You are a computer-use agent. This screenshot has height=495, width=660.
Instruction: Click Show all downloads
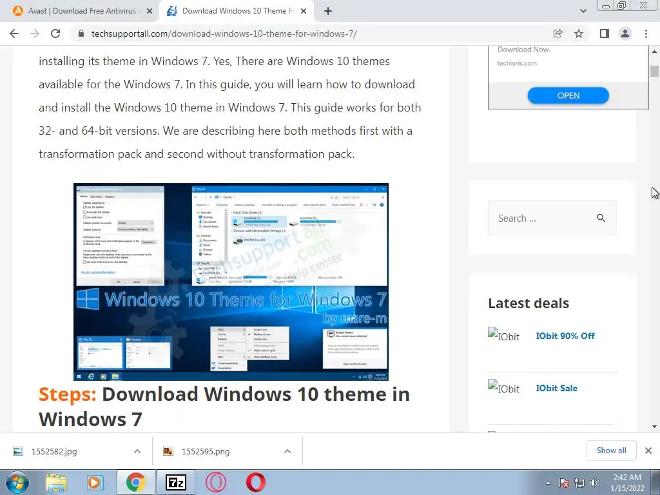(x=611, y=451)
